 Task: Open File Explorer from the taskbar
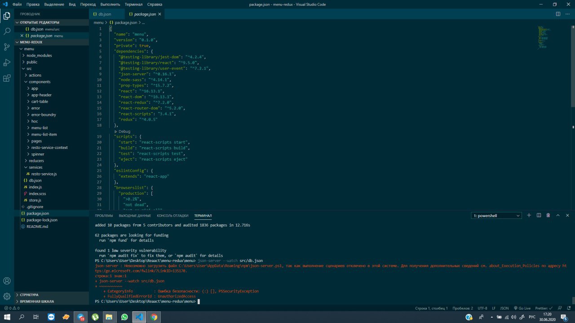[x=109, y=317]
